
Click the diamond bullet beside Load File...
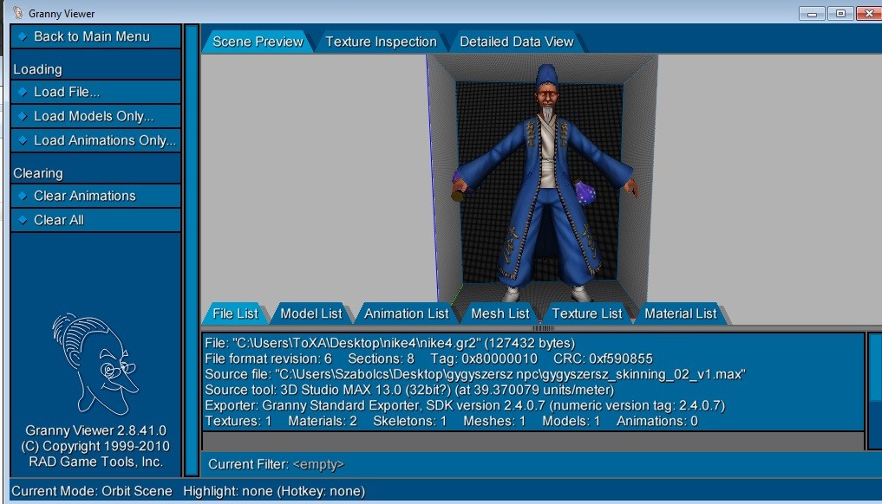(23, 92)
